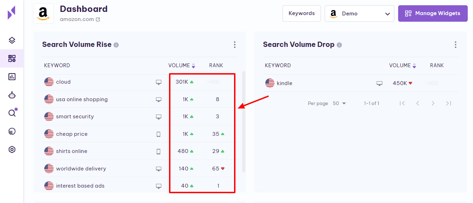Open the search magnifier sidebar icon
Screen dimensions: 473x203
[x=12, y=113]
